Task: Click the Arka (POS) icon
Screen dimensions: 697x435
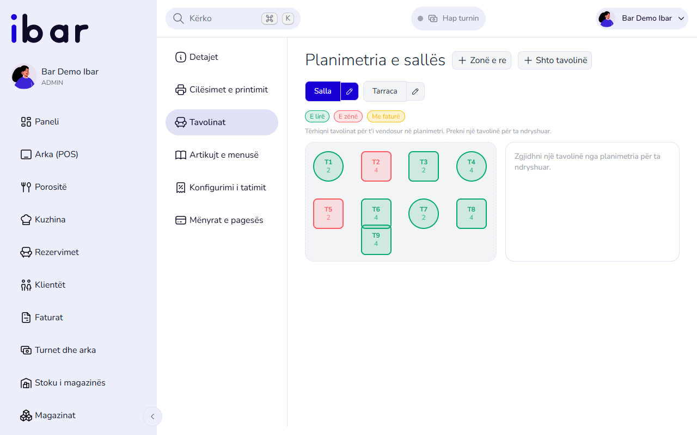Action: coord(26,154)
